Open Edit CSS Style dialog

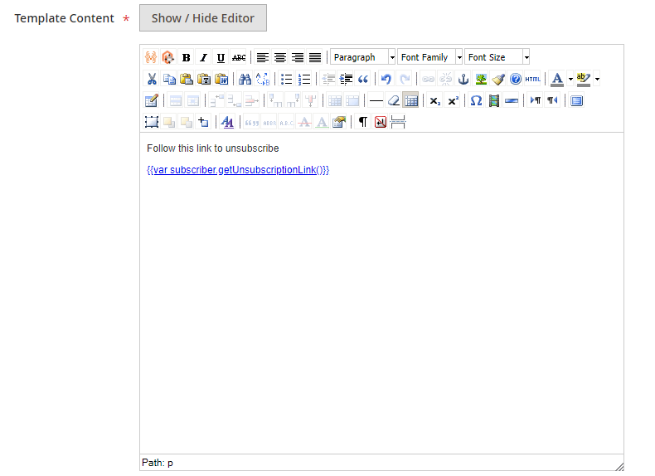(227, 122)
